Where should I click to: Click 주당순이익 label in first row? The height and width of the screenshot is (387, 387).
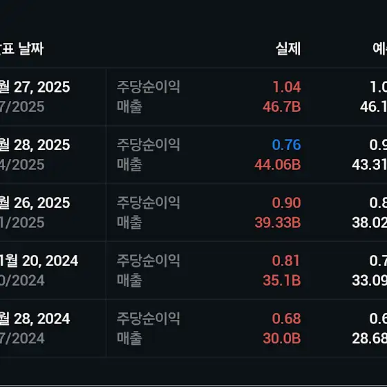click(x=148, y=87)
